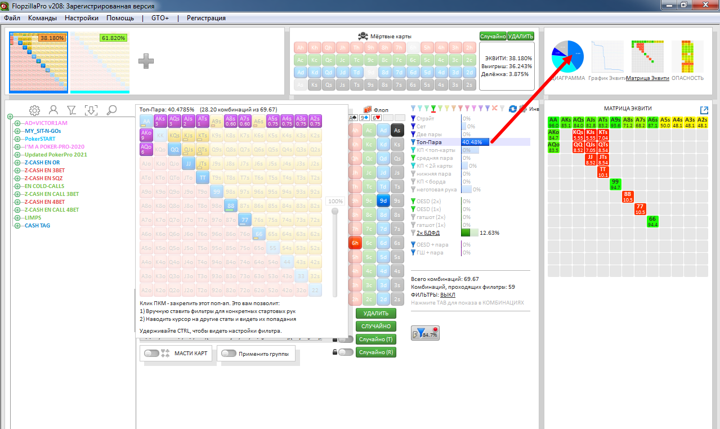720x429 pixels.
Task: Click the funnel filter icon above range tree
Action: [x=71, y=110]
